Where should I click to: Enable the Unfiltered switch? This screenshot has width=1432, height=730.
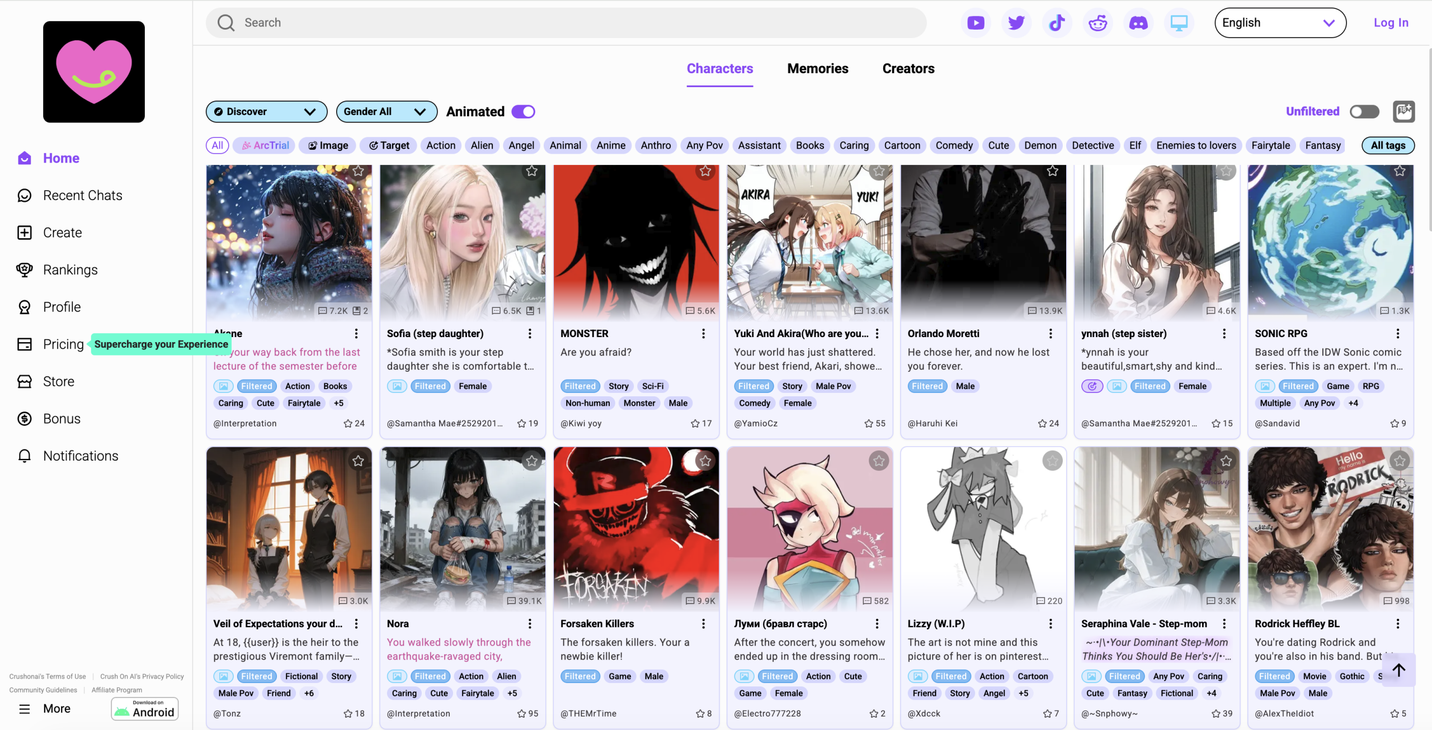click(x=1364, y=112)
